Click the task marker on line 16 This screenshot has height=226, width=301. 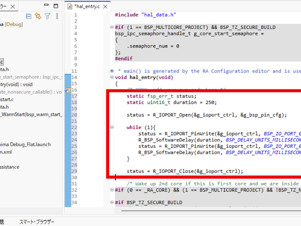point(68,90)
